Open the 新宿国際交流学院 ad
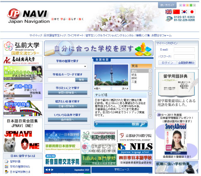 click(x=62, y=160)
